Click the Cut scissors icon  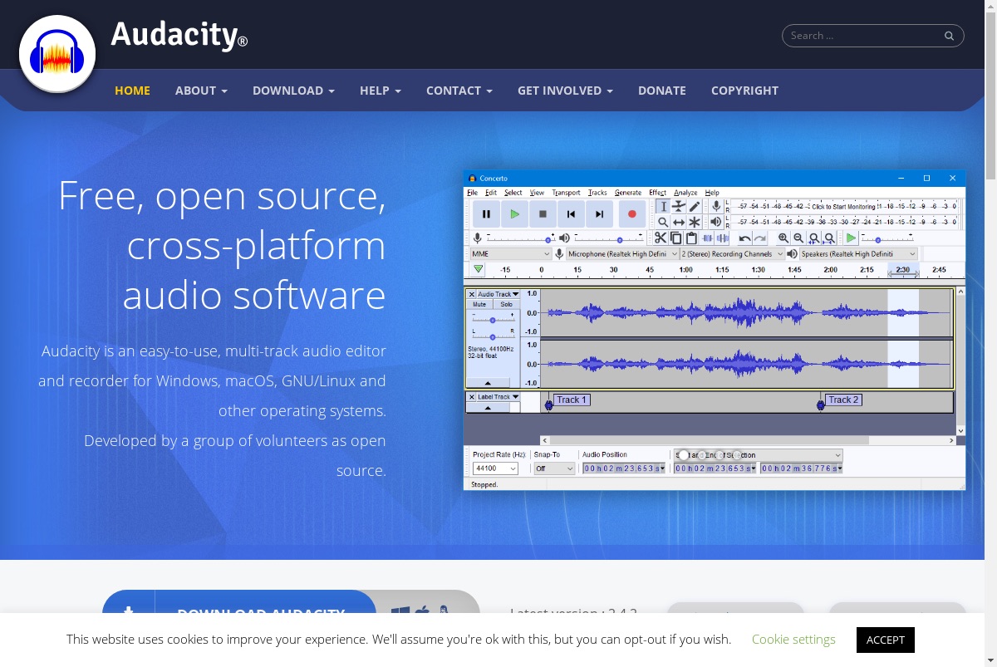[x=661, y=238]
